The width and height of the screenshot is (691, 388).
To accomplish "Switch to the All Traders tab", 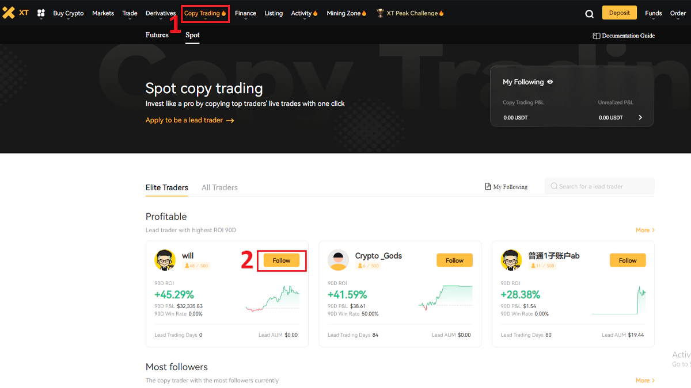I will [x=219, y=187].
